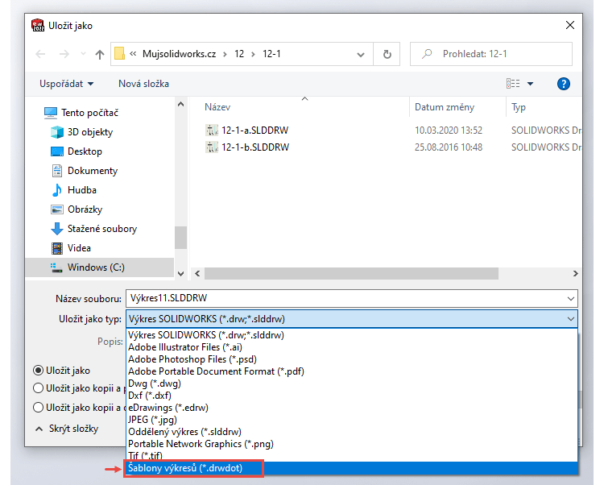Sort files by Datum změny column

[x=444, y=107]
